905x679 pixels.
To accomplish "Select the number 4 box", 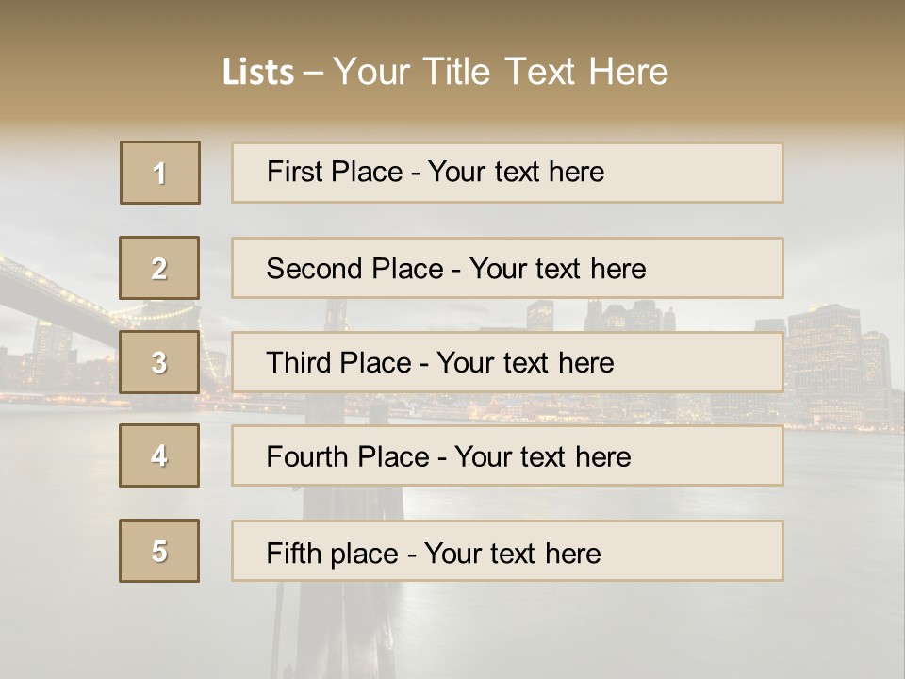I will point(159,455).
